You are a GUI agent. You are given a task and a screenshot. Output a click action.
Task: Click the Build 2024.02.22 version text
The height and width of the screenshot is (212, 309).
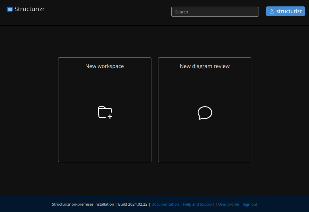132,204
